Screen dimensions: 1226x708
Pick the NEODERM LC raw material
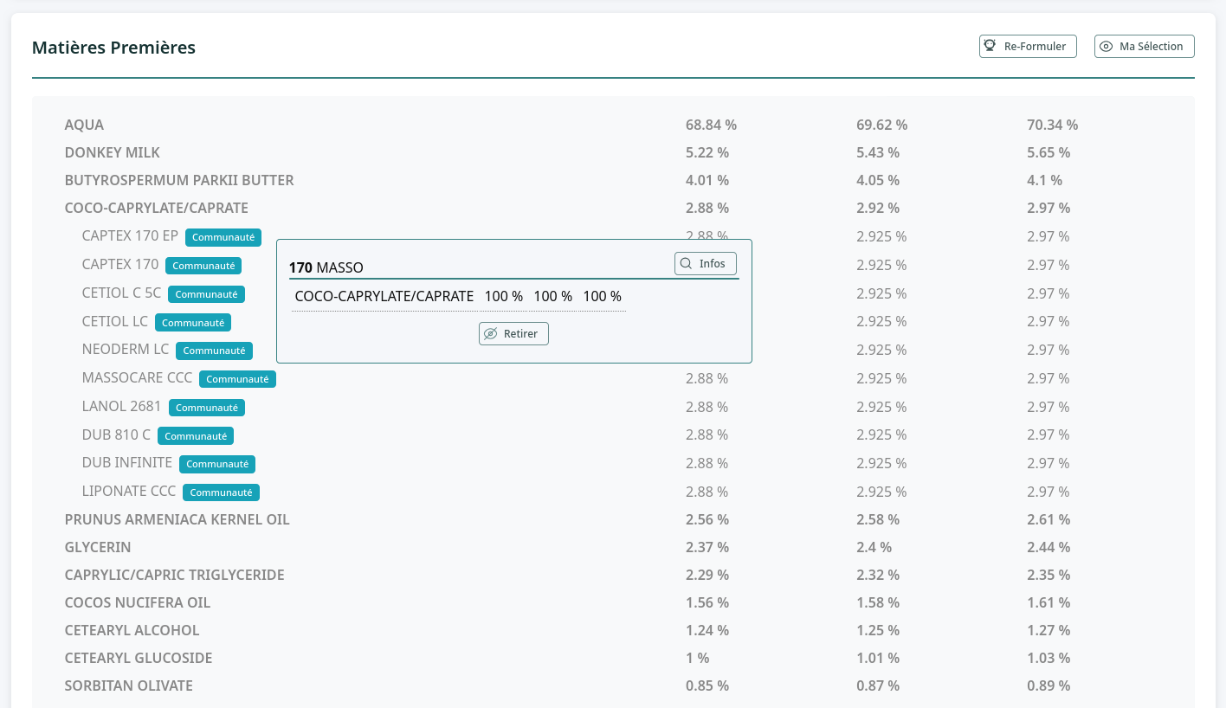point(126,350)
